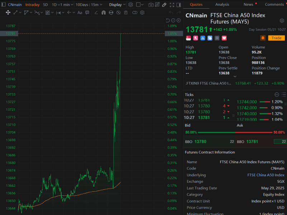Take a chart screenshot with camera icon
The height and width of the screenshot is (215, 287).
pyautogui.click(x=151, y=5)
